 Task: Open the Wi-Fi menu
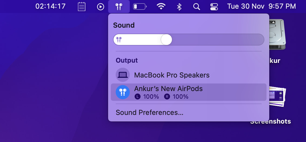pyautogui.click(x=161, y=7)
